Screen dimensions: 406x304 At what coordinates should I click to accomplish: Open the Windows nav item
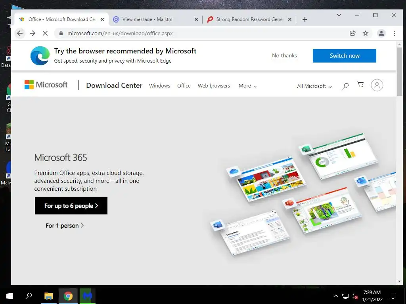159,85
